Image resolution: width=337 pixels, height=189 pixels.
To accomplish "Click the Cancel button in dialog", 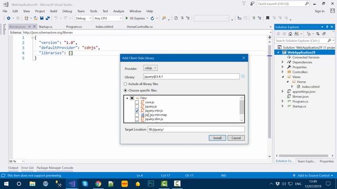I will (236, 138).
